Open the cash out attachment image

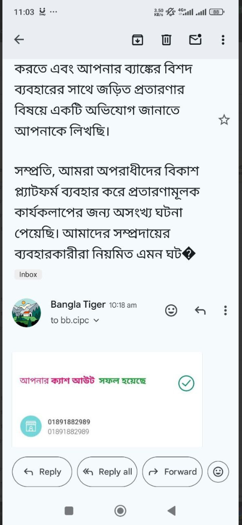[x=107, y=399]
